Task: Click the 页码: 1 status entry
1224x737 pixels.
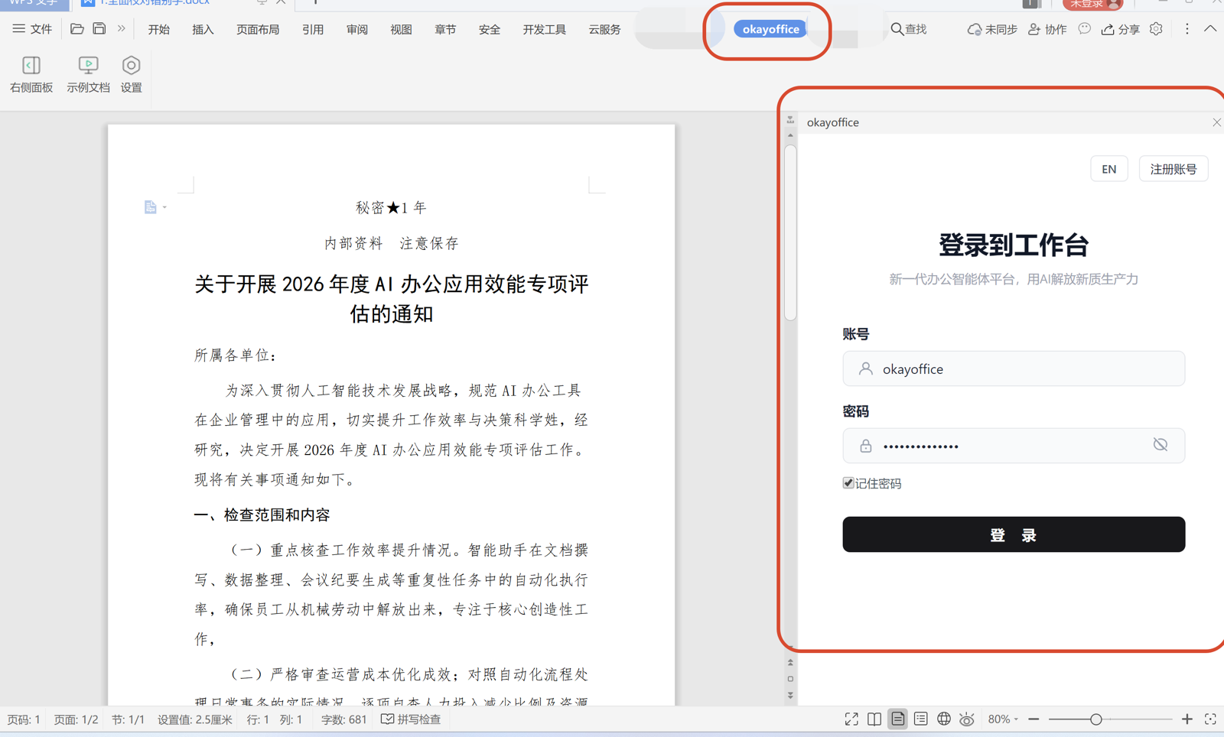Action: tap(24, 719)
